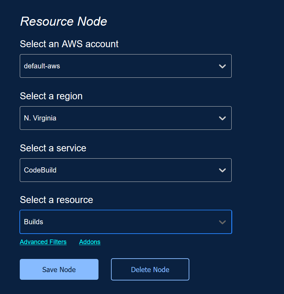Open the region dropdown showing N. Virginia
Screen dimensions: 284x294
coord(126,118)
